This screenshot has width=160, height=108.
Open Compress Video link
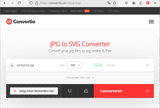[x=58, y=11]
